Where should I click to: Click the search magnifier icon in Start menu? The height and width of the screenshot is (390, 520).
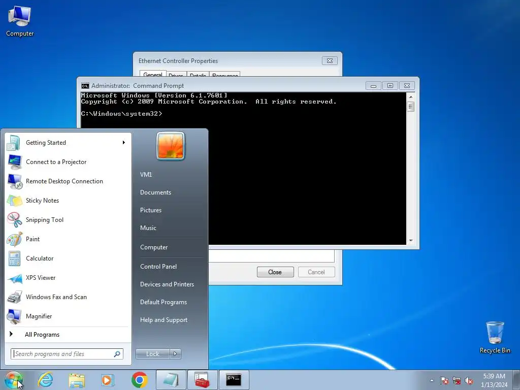click(117, 354)
